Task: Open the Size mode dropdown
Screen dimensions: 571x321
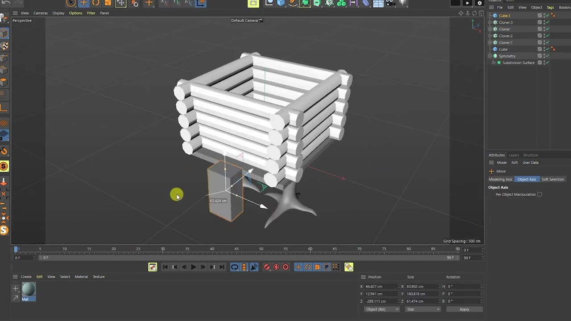Action: (422, 309)
